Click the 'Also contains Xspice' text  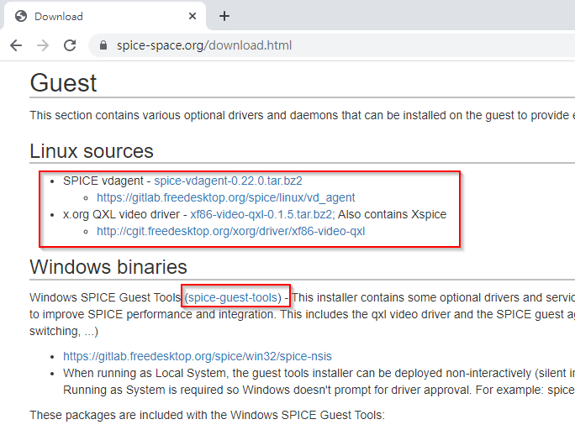tap(392, 214)
